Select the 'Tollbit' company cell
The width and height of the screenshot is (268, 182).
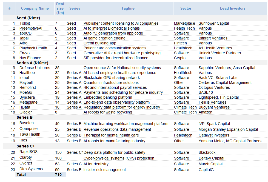[25, 23]
